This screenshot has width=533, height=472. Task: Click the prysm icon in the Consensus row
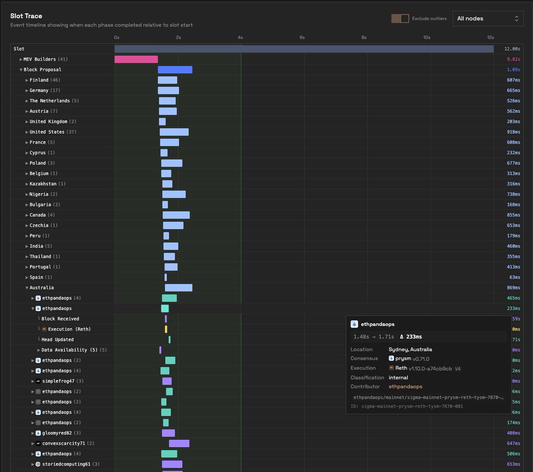click(391, 358)
